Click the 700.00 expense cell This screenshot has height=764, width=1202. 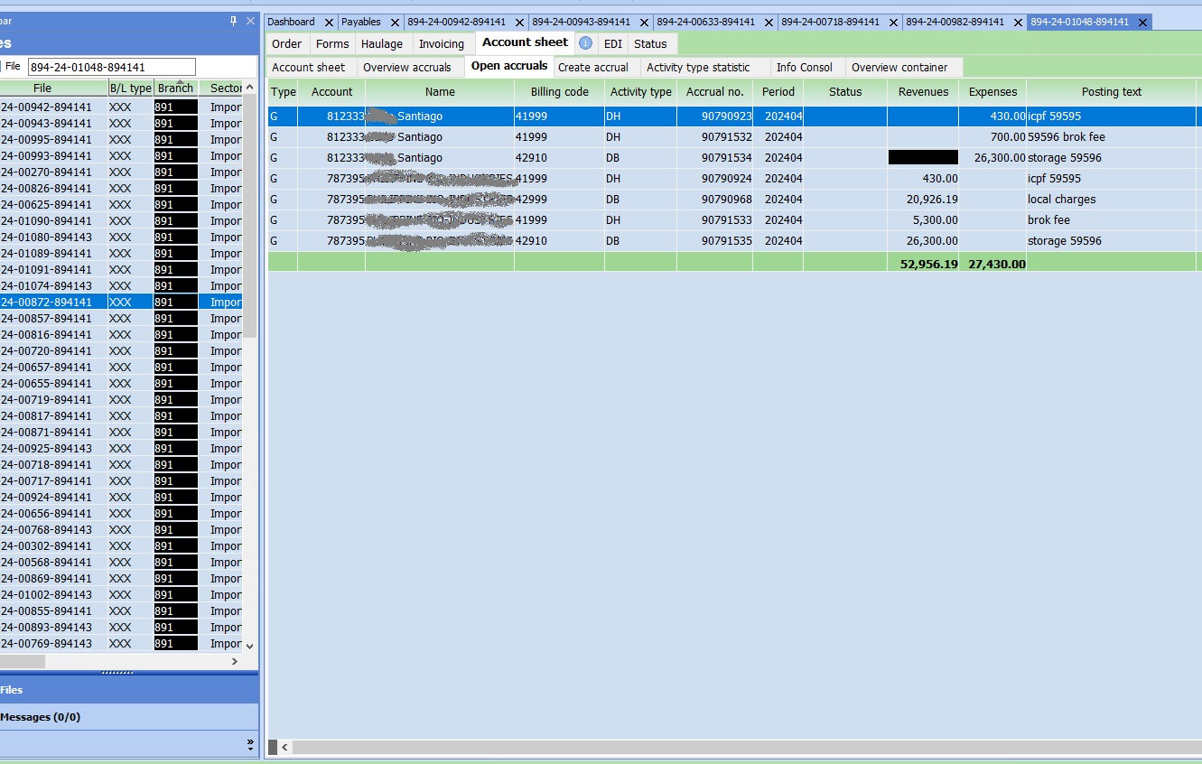tap(992, 137)
